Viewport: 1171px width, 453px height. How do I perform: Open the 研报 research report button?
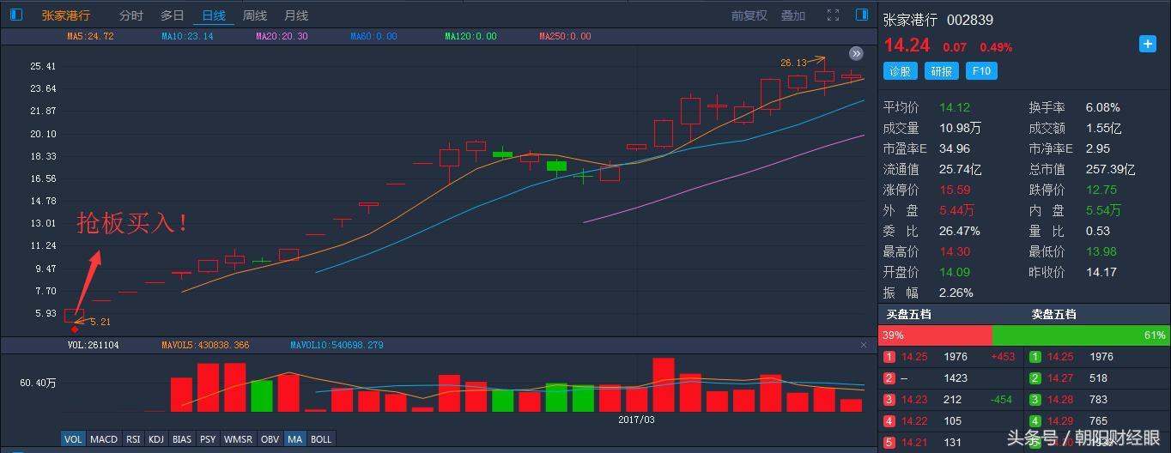[x=942, y=71]
